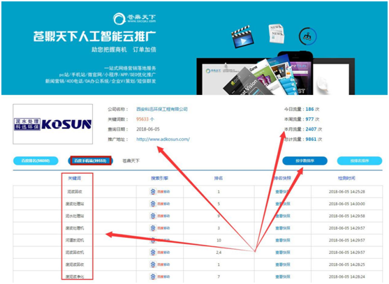View snapshot link for 泥浆回收 row
Screen dimensions: 389x284
pos(283,192)
